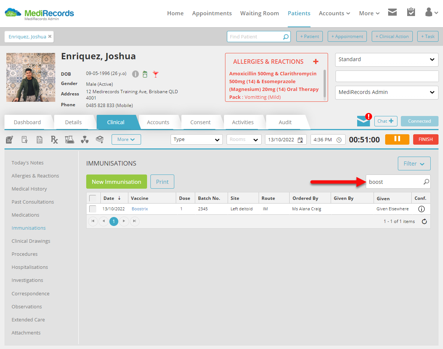Open the Boostrix vaccine link

(140, 209)
